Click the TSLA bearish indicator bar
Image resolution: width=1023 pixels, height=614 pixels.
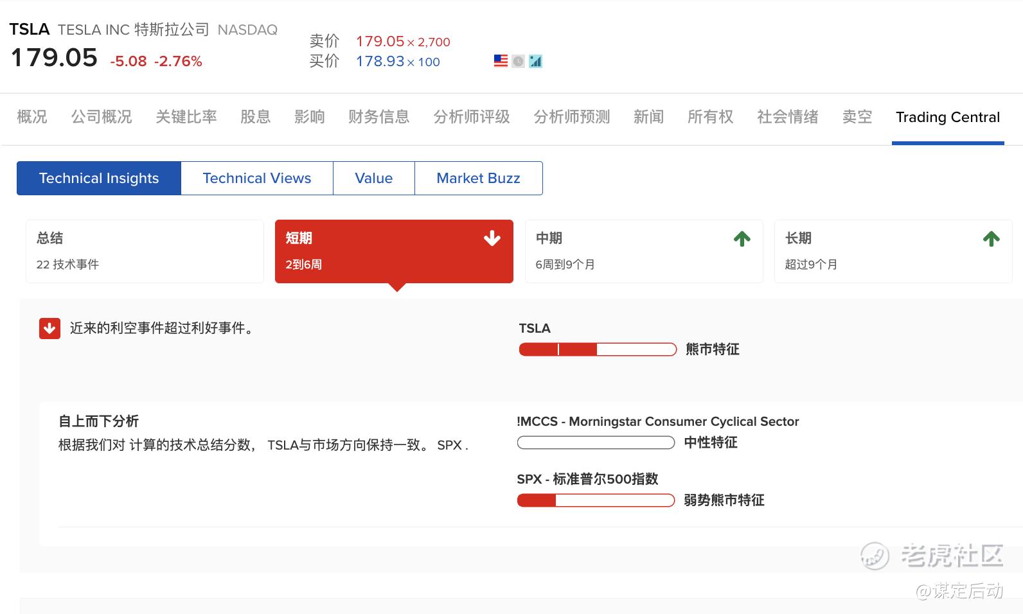coord(598,349)
